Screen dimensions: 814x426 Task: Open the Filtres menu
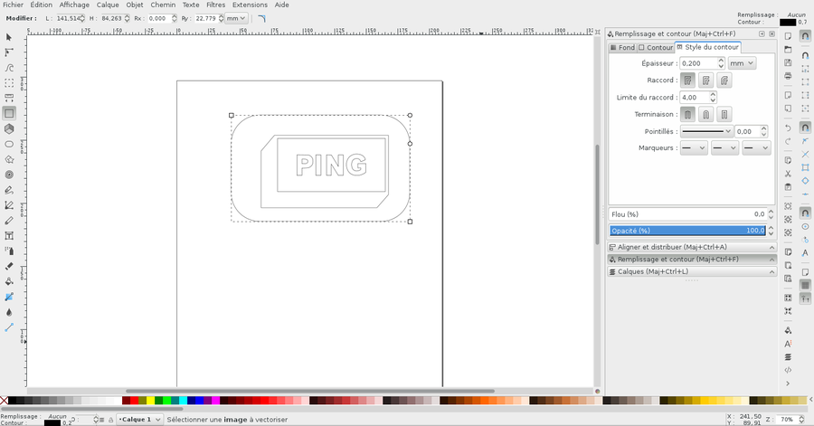[x=215, y=5]
